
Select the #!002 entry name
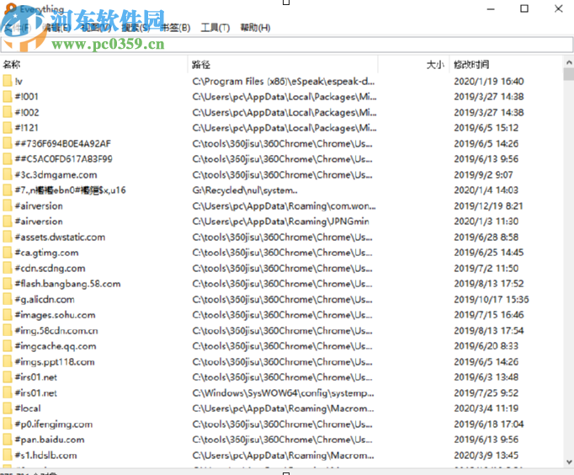coord(27,112)
